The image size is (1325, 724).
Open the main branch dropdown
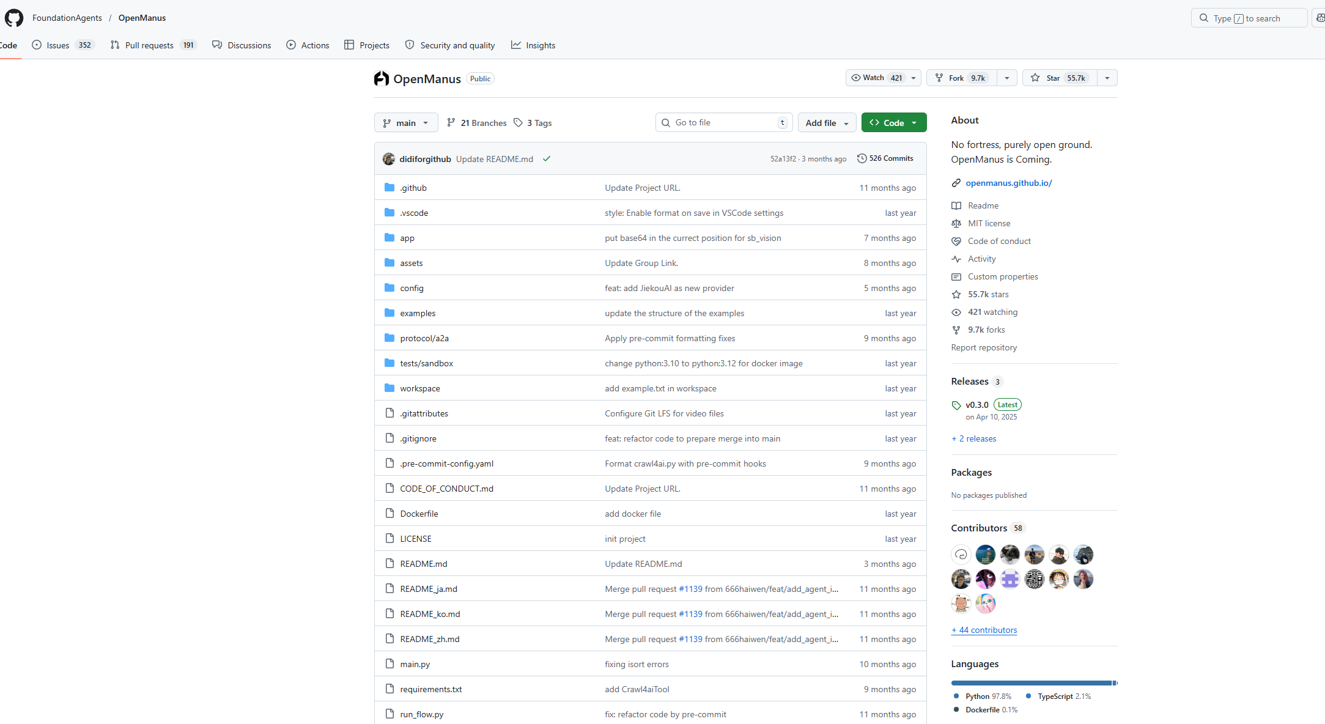(406, 122)
